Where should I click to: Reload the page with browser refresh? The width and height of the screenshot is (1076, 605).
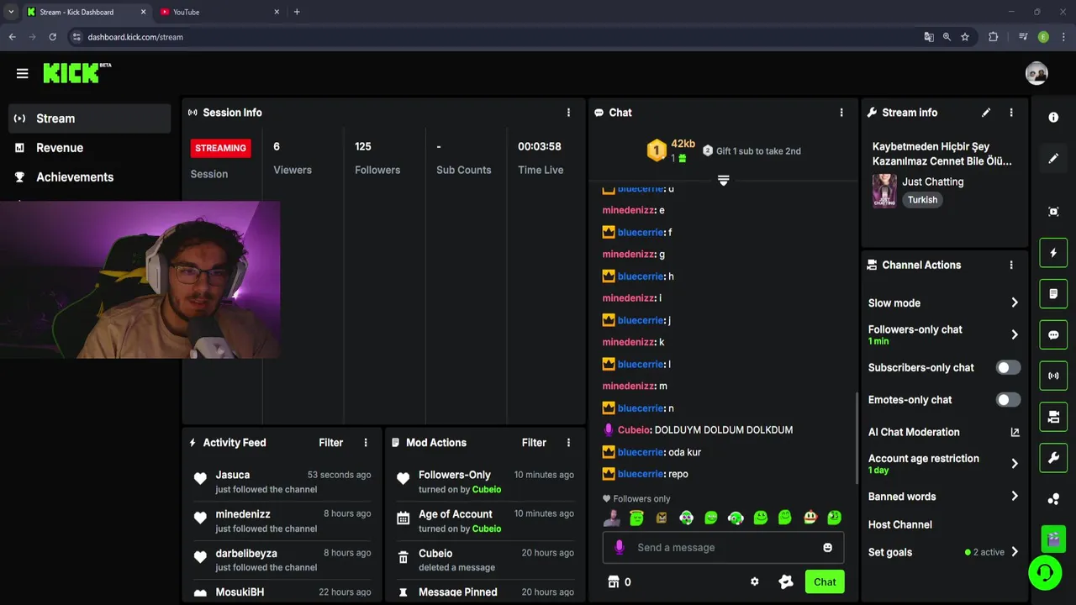[52, 37]
